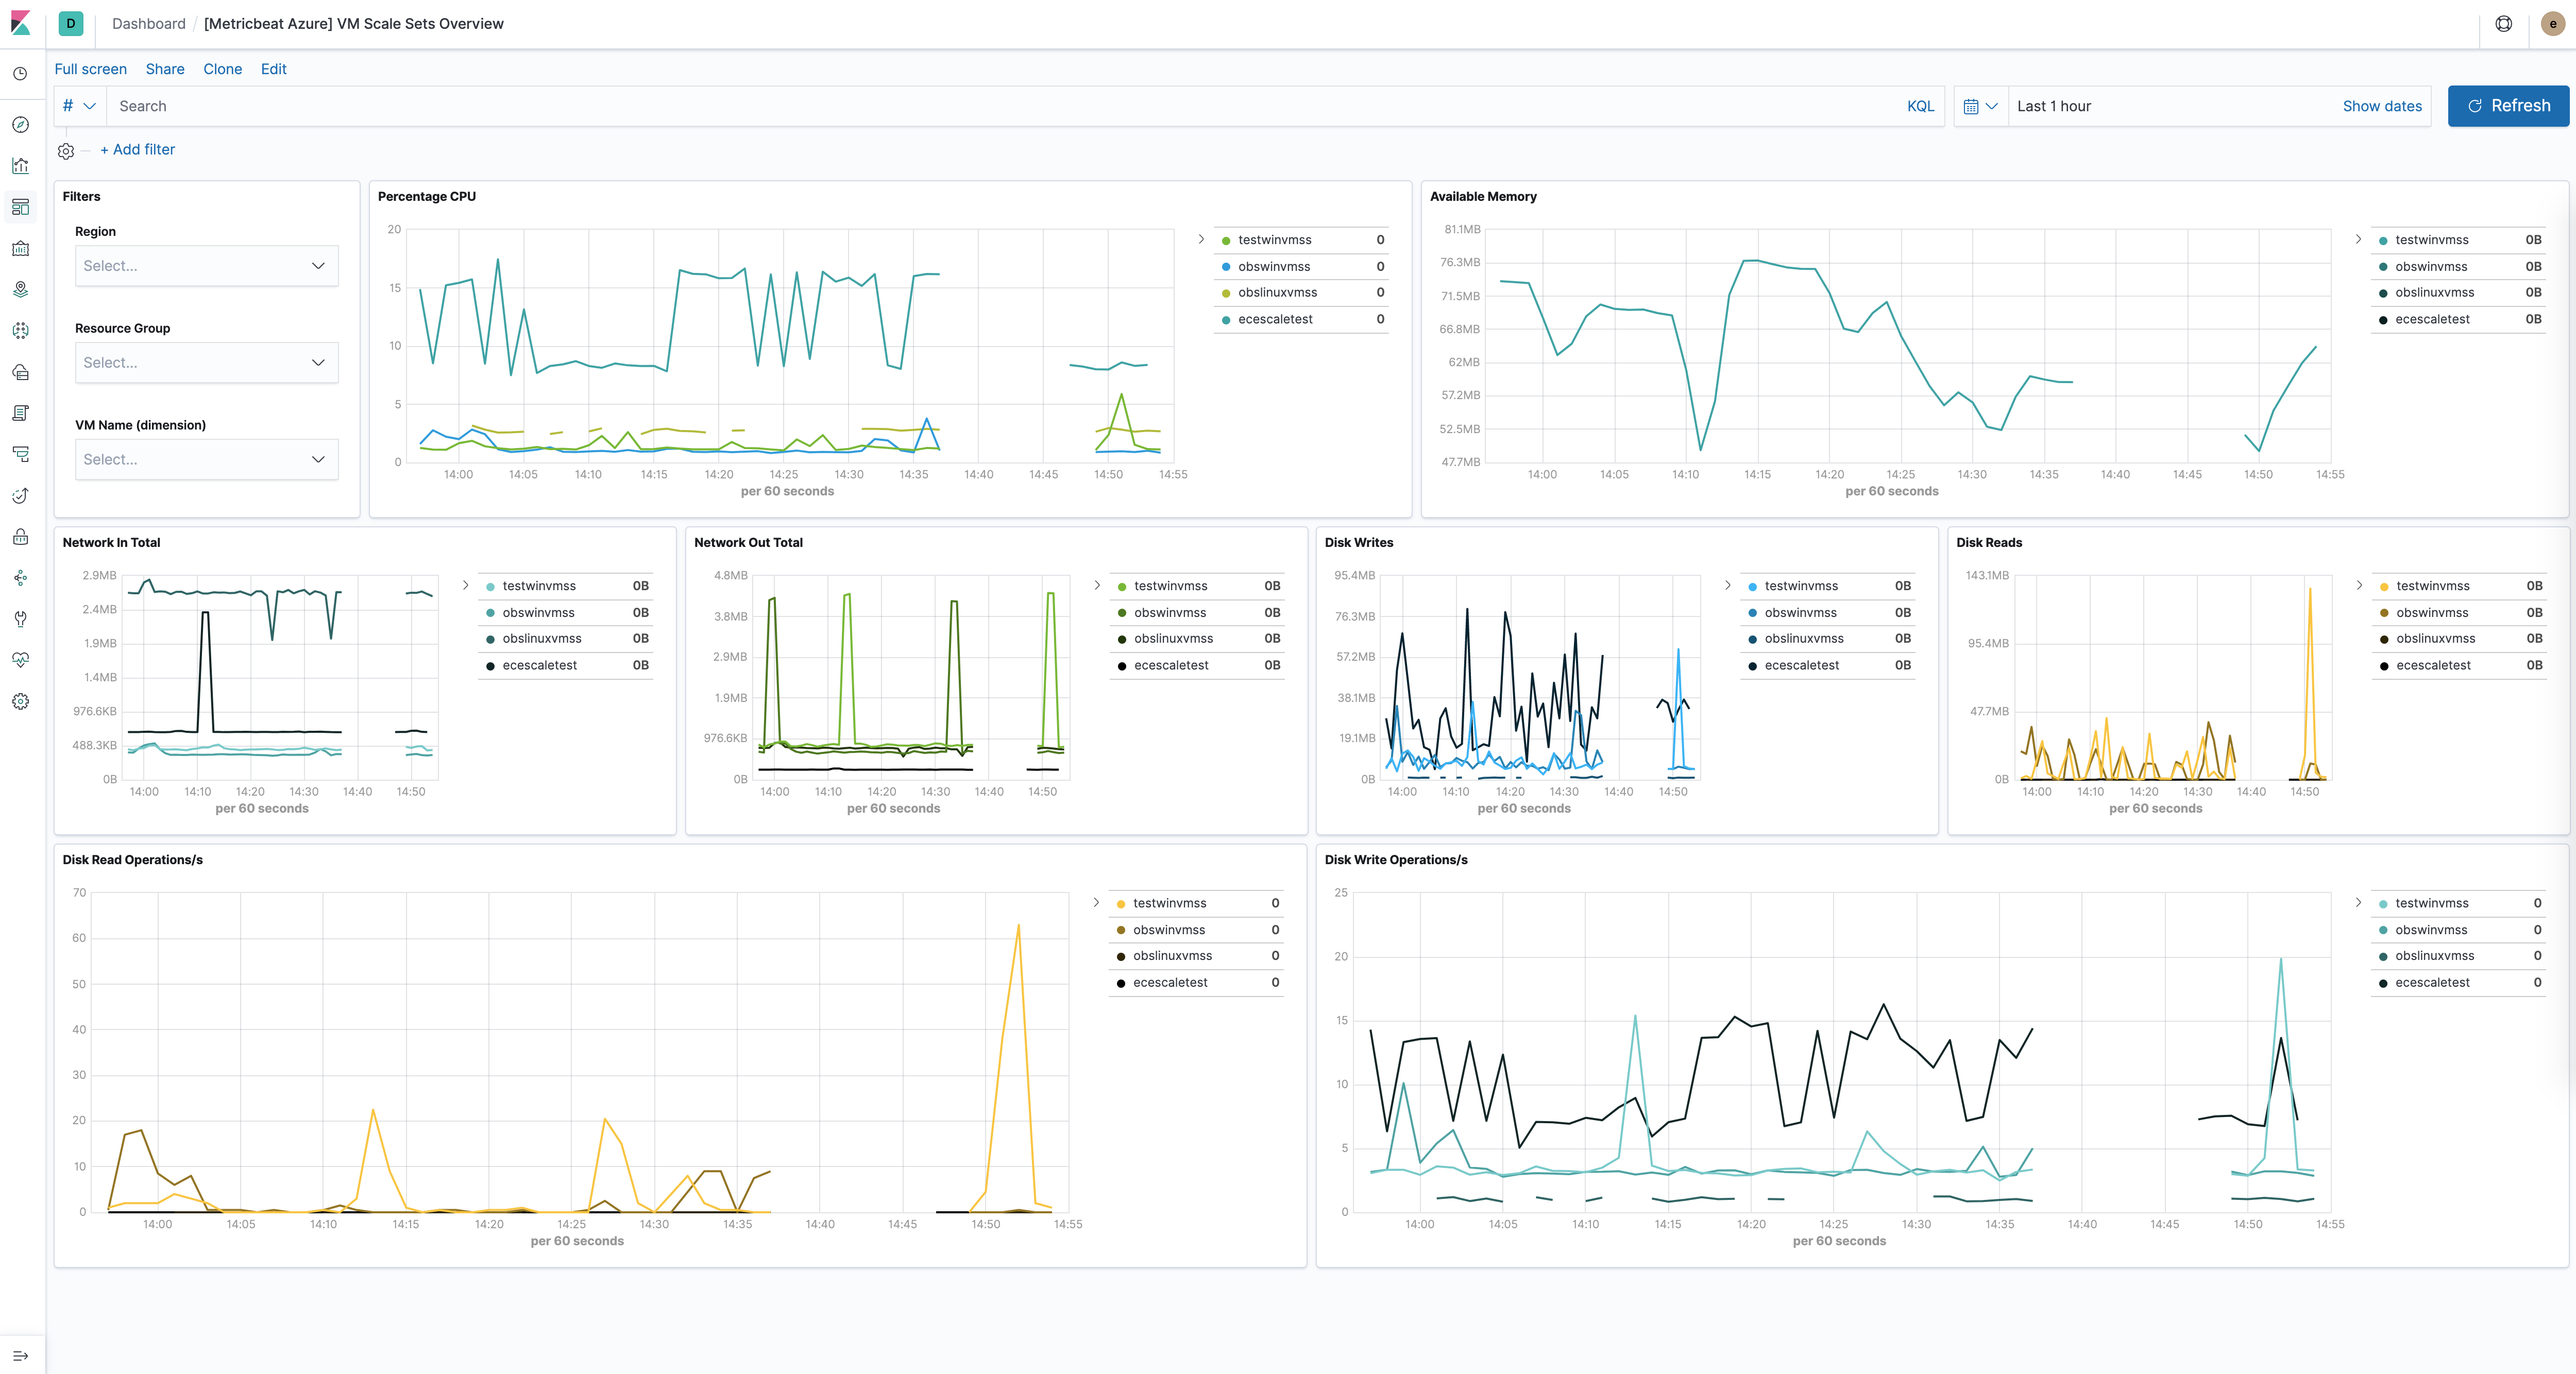Open the Dashboard breadcrumb link

148,23
